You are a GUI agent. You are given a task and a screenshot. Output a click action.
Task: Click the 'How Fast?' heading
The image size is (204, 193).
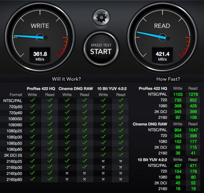pos(168,79)
